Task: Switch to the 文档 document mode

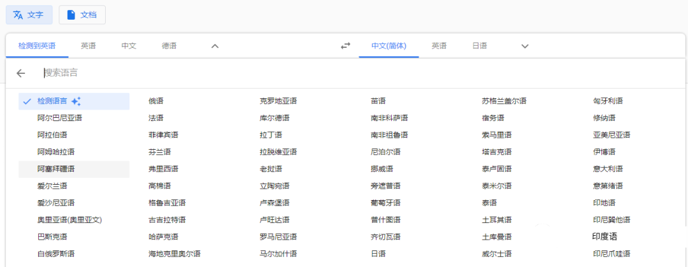Action: 82,15
